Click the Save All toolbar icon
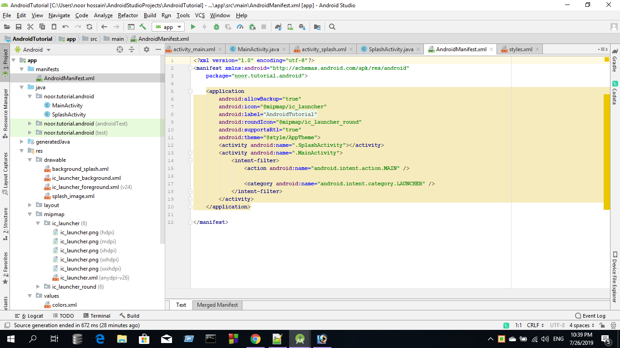 (19, 27)
